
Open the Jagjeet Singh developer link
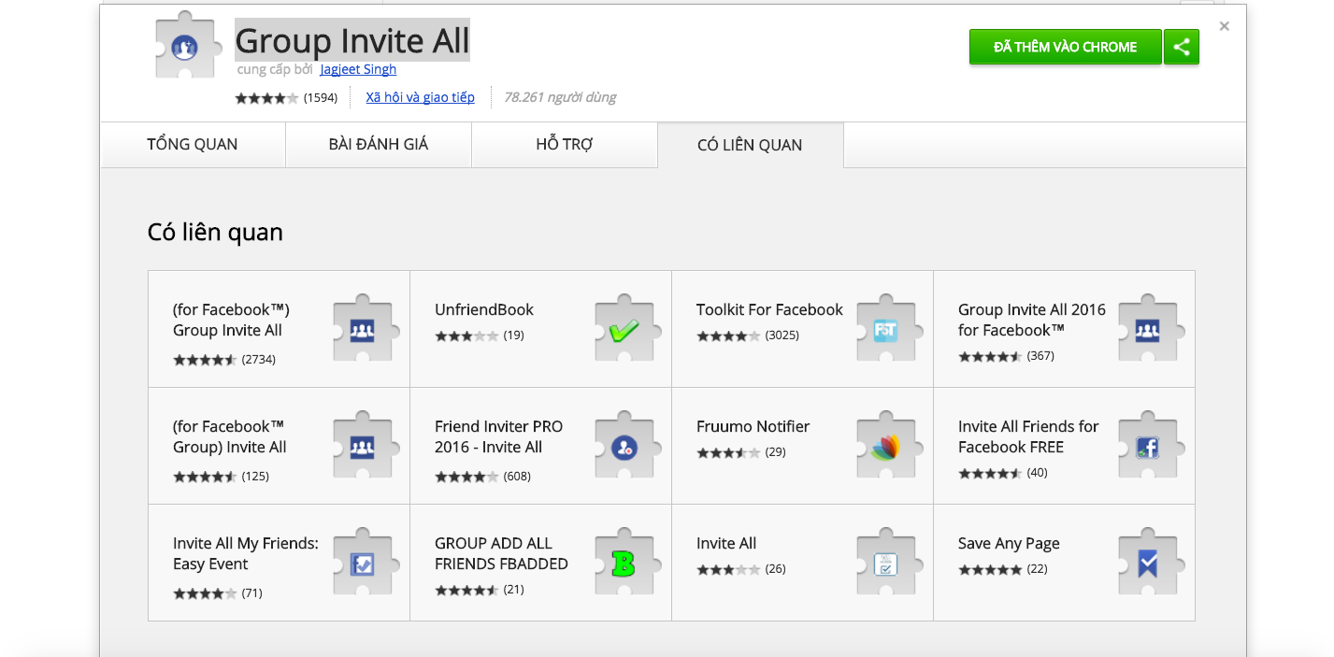click(x=358, y=69)
